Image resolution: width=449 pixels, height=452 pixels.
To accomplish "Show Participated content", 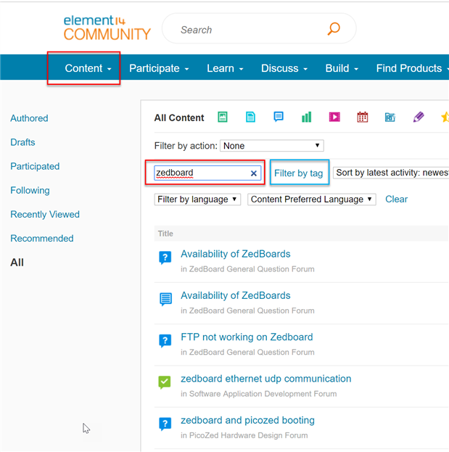I will (35, 166).
